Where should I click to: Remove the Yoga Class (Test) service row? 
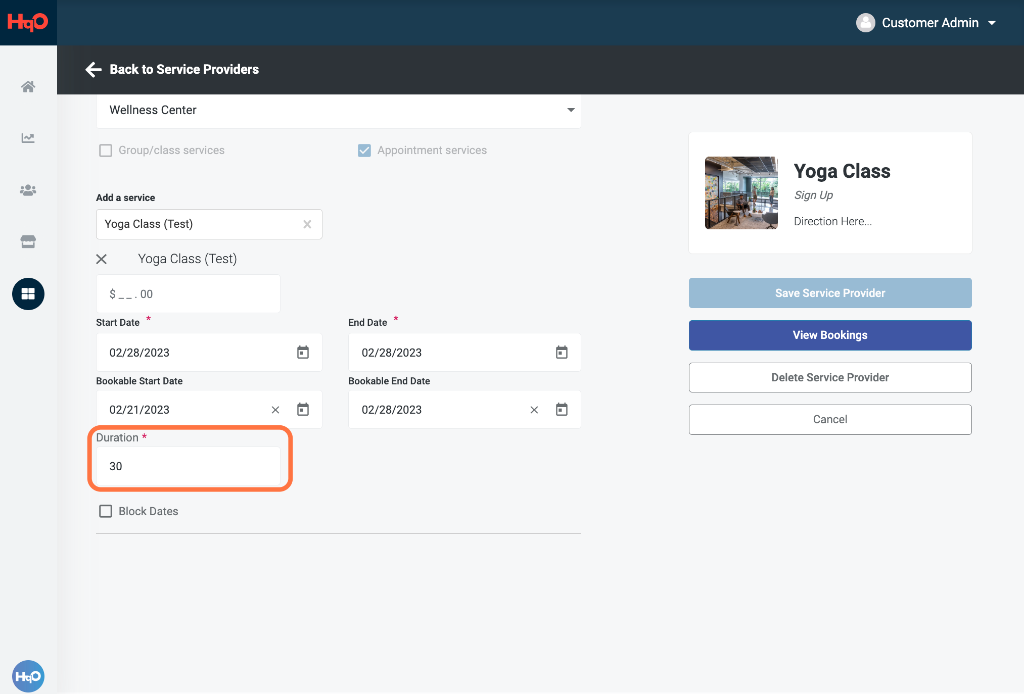102,259
